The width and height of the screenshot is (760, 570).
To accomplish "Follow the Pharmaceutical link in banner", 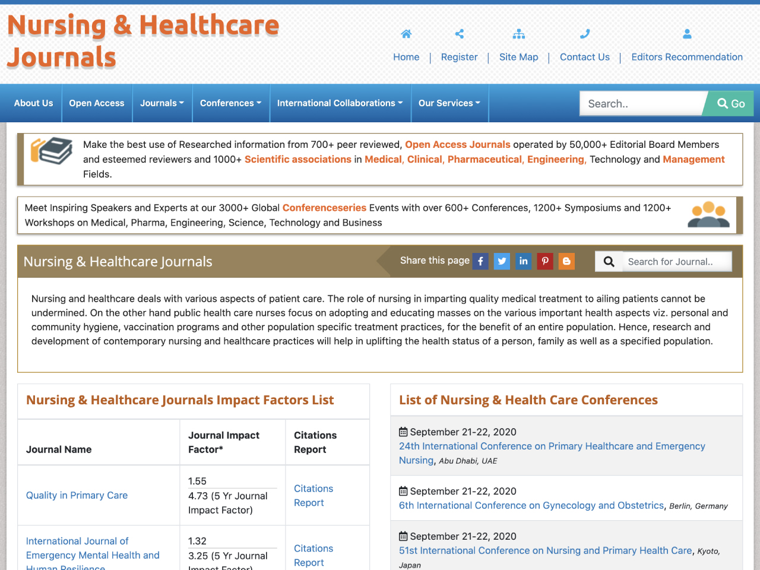I will click(x=484, y=159).
